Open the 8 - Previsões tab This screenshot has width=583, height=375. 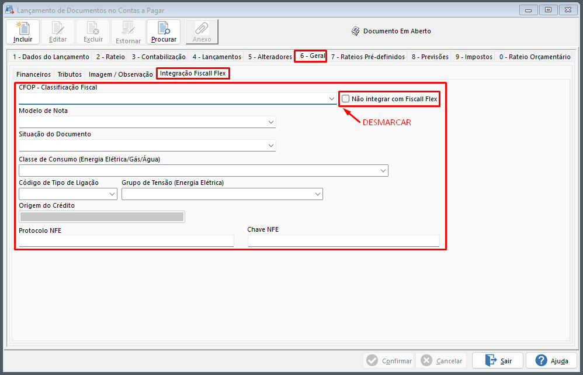point(430,57)
